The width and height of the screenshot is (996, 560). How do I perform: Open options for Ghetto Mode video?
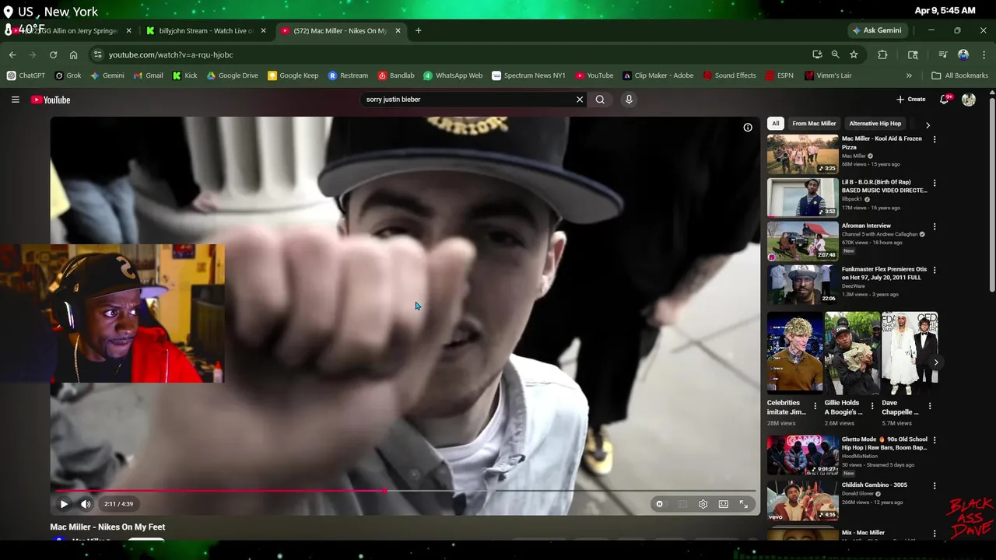(935, 440)
